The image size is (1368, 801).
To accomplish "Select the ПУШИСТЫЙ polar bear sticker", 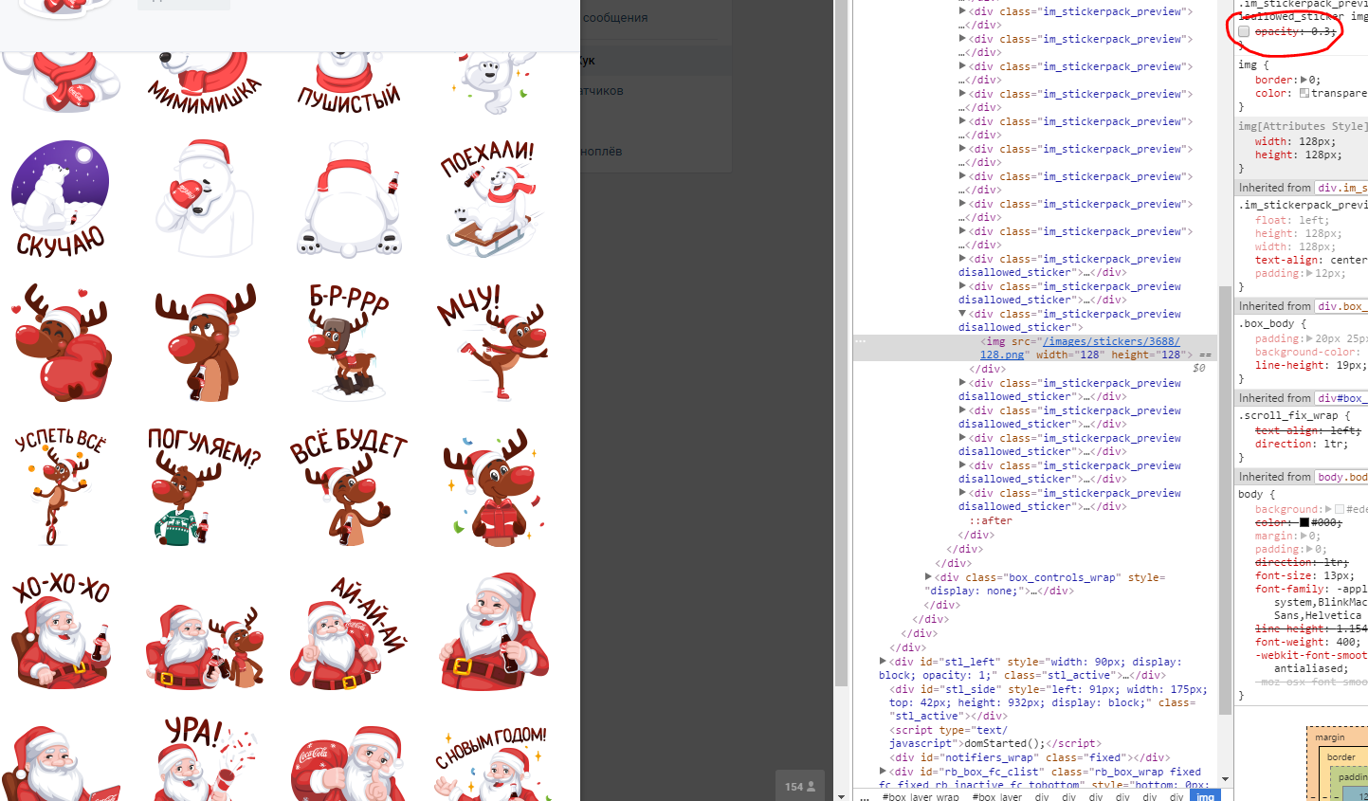I will (349, 82).
